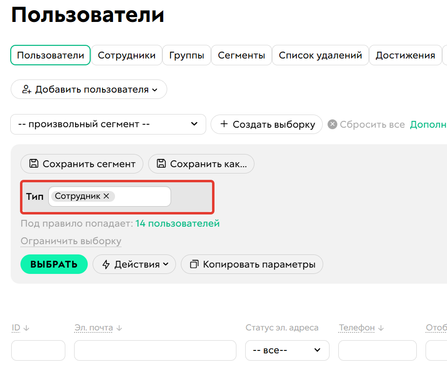Viewport: 447px width, 367px height.
Task: Click the X circle icon near Сбросить все
Action: 332,124
